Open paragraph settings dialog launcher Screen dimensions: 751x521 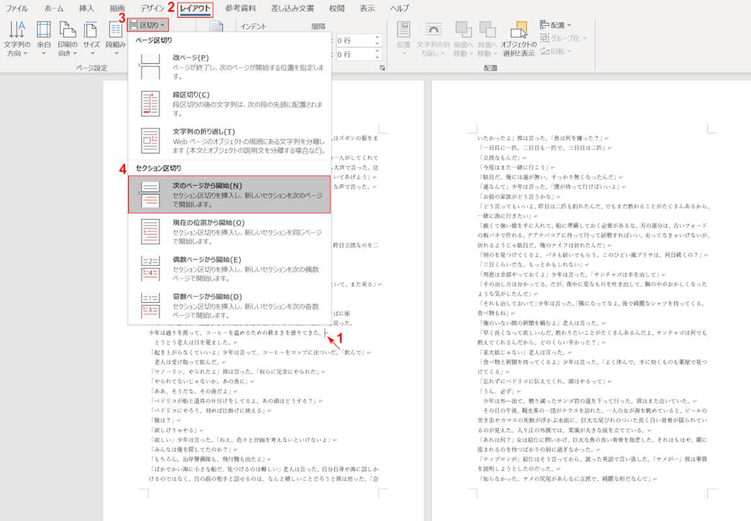[382, 68]
